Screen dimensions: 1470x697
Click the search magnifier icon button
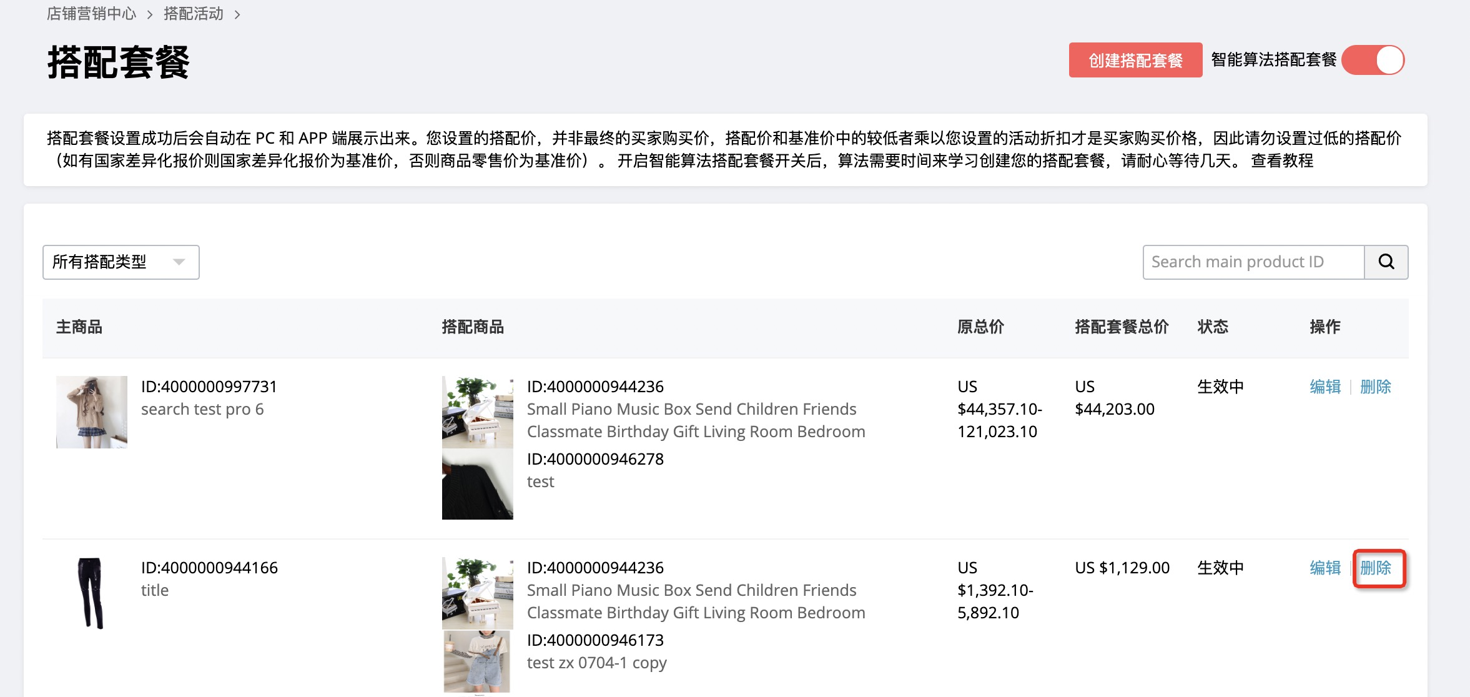tap(1386, 262)
